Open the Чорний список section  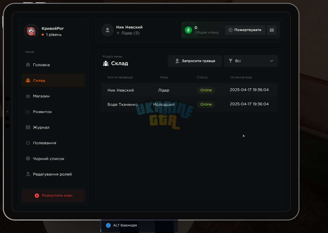pyautogui.click(x=53, y=159)
